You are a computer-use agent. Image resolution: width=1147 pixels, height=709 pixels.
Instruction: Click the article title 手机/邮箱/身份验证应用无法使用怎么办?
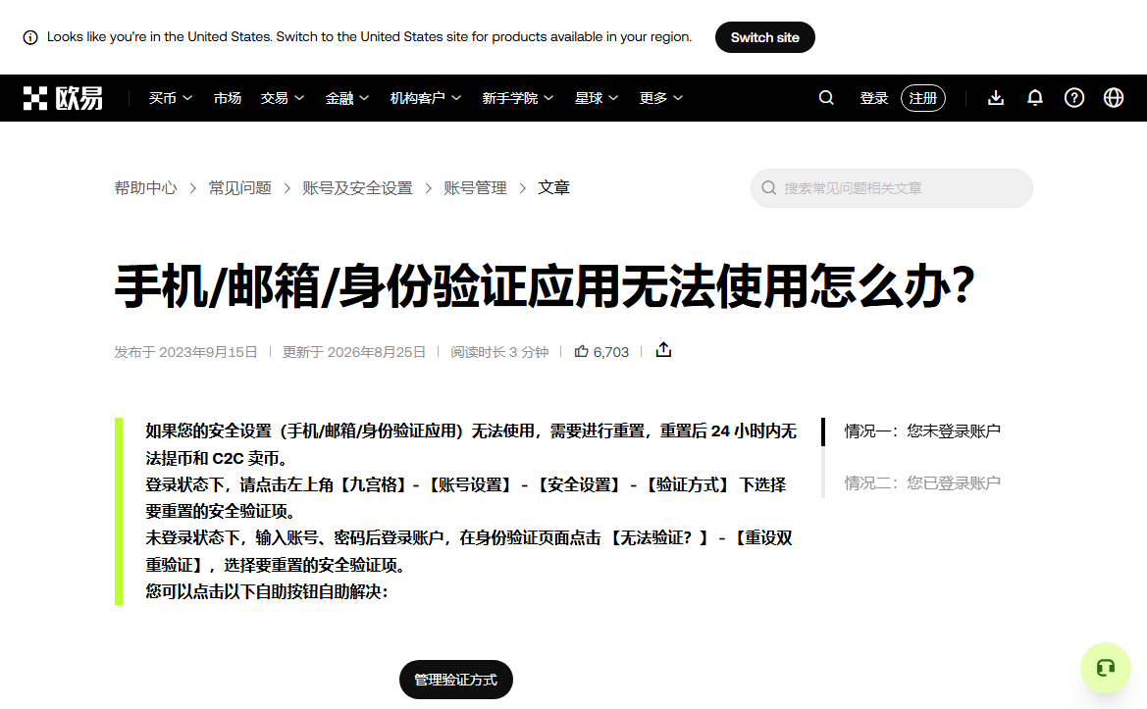pyautogui.click(x=545, y=285)
